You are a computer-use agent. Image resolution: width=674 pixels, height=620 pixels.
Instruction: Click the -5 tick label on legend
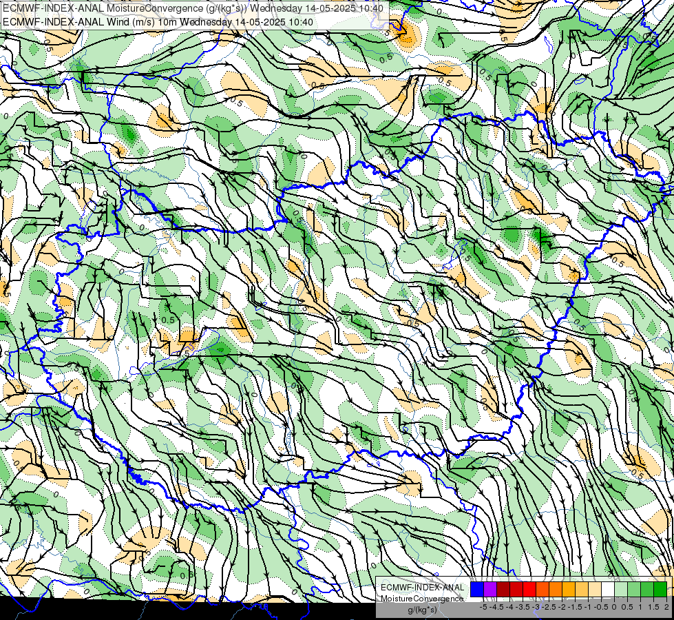[483, 607]
